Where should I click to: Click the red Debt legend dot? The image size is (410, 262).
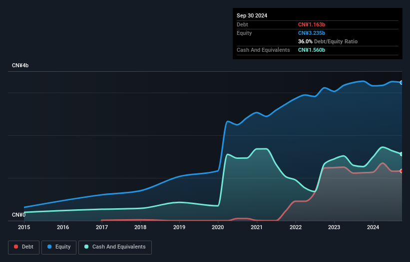pyautogui.click(x=16, y=247)
